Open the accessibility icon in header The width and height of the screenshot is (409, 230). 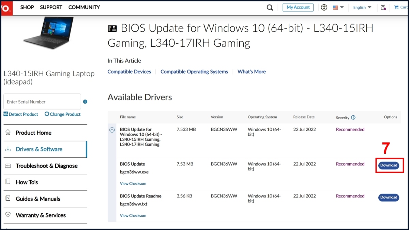tap(324, 7)
